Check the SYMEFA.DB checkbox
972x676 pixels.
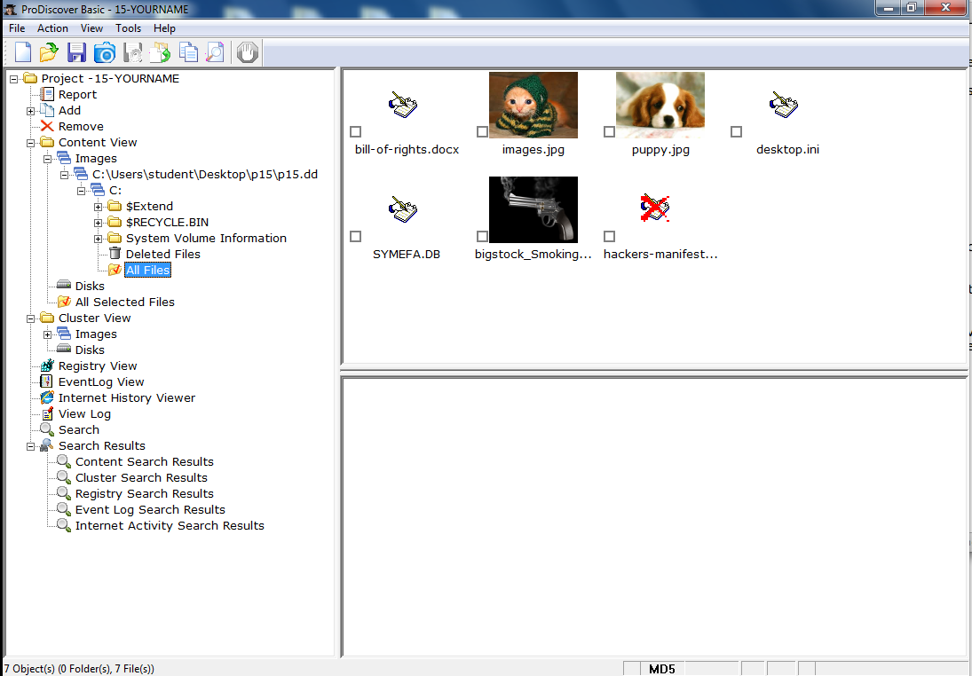356,237
